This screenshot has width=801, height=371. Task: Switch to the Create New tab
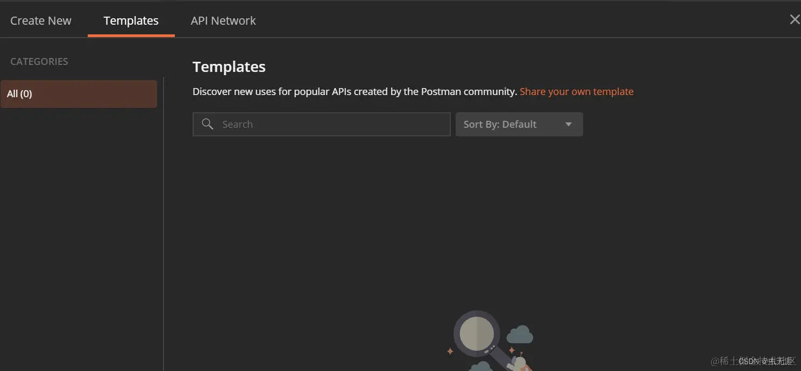(41, 20)
